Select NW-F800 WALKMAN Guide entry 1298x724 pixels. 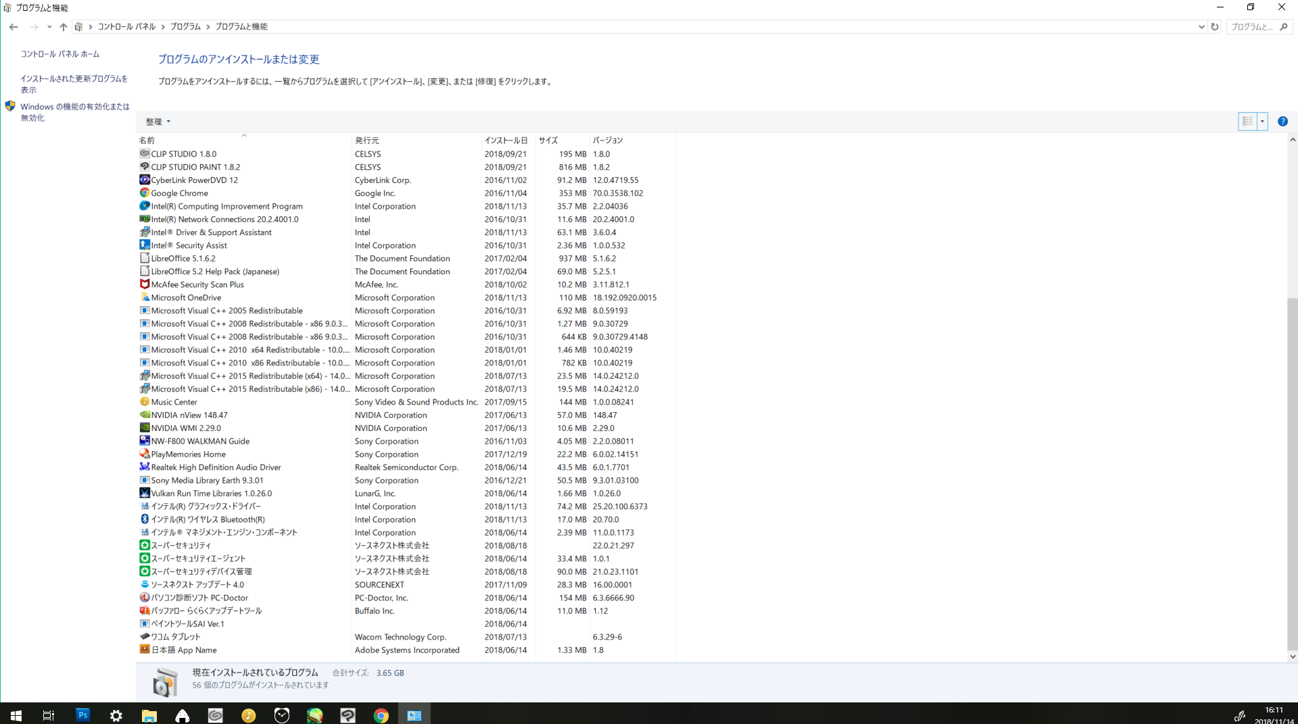(x=406, y=442)
